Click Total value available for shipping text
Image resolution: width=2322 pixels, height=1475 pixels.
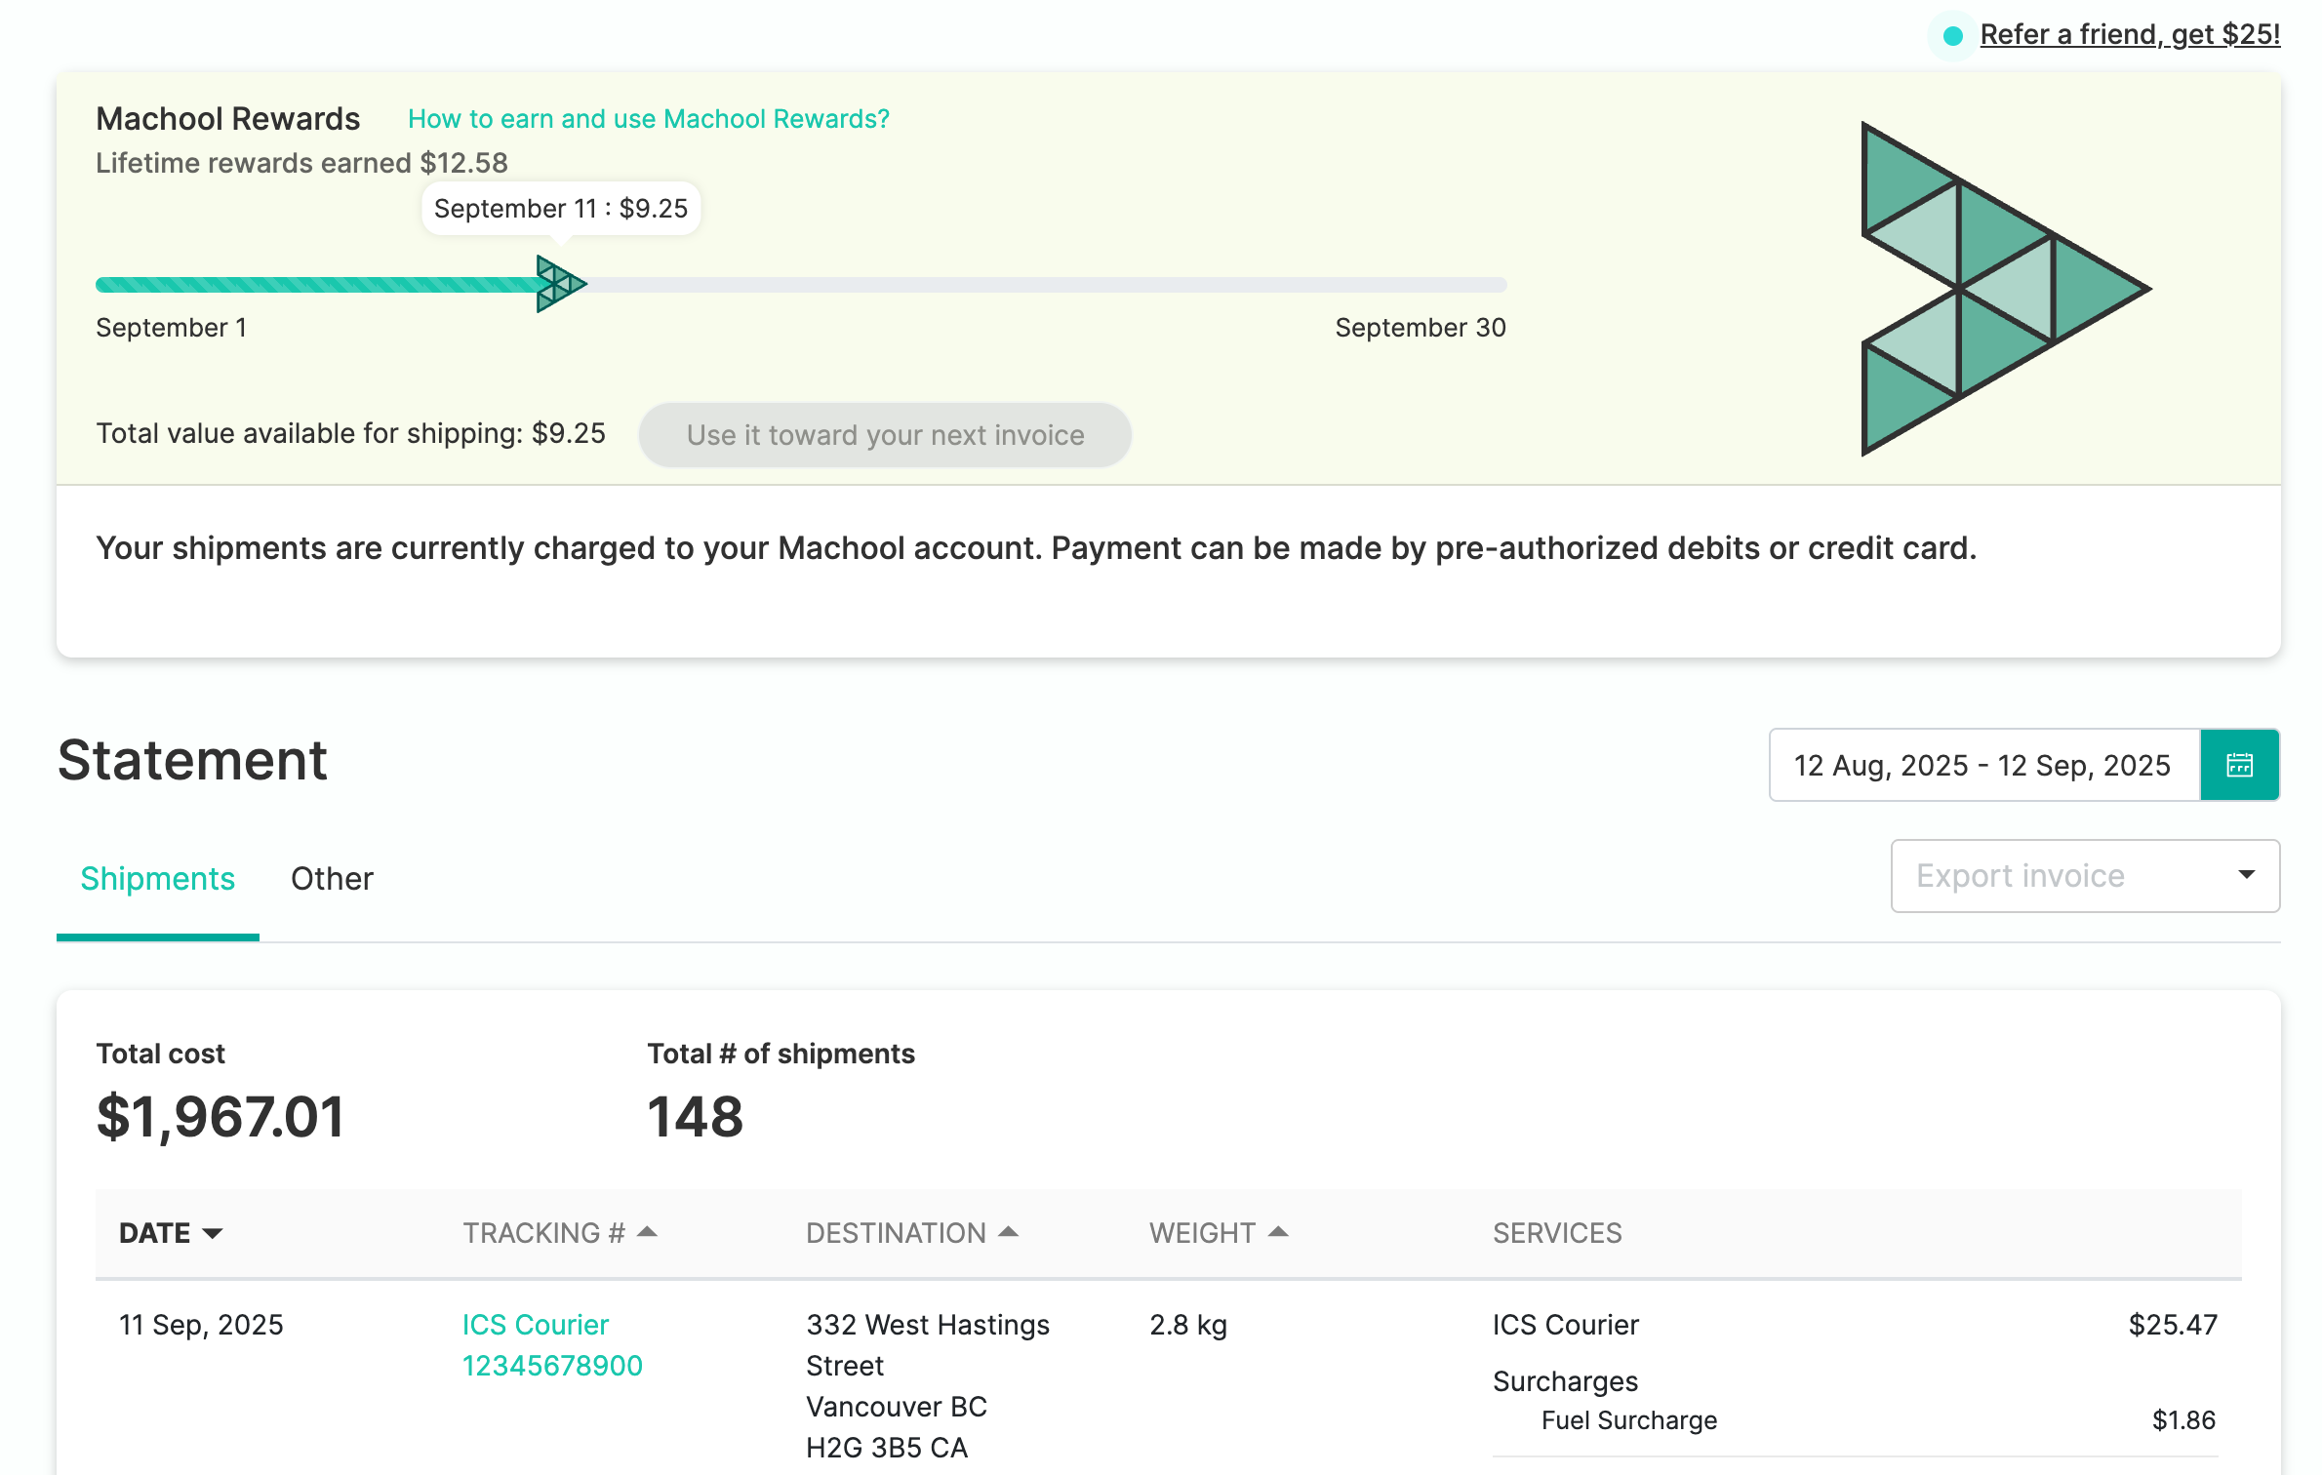[x=350, y=433]
